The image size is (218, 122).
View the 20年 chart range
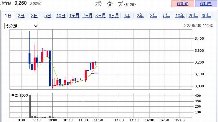[193, 16]
